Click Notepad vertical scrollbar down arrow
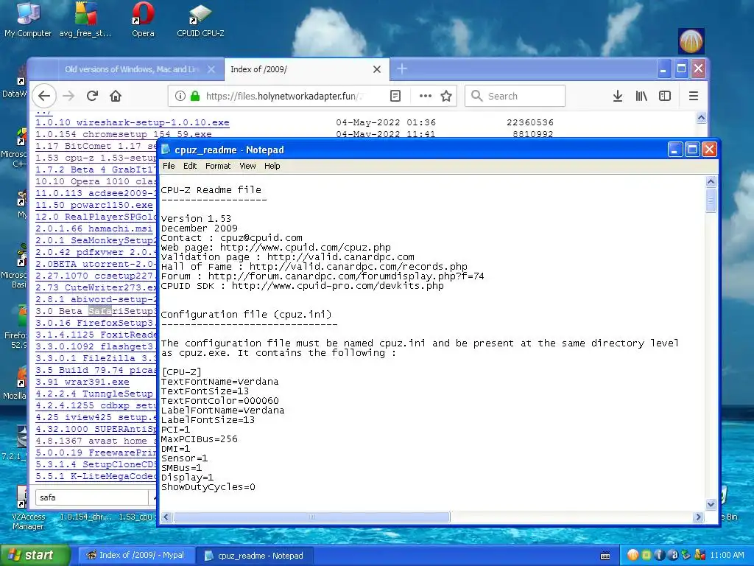754x566 pixels. 711,504
